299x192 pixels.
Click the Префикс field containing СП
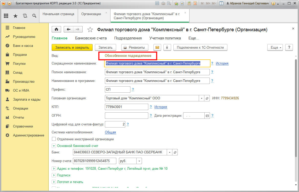pyautogui.click(x=118, y=90)
